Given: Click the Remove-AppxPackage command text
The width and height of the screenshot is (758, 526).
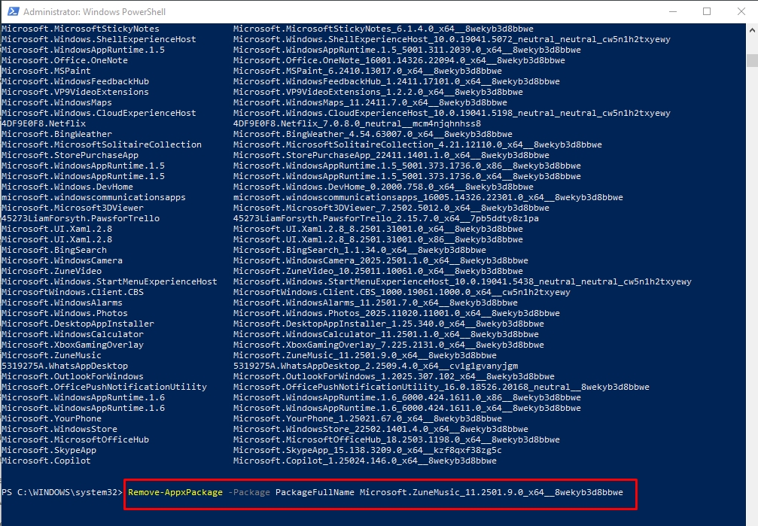Looking at the screenshot, I should [175, 492].
